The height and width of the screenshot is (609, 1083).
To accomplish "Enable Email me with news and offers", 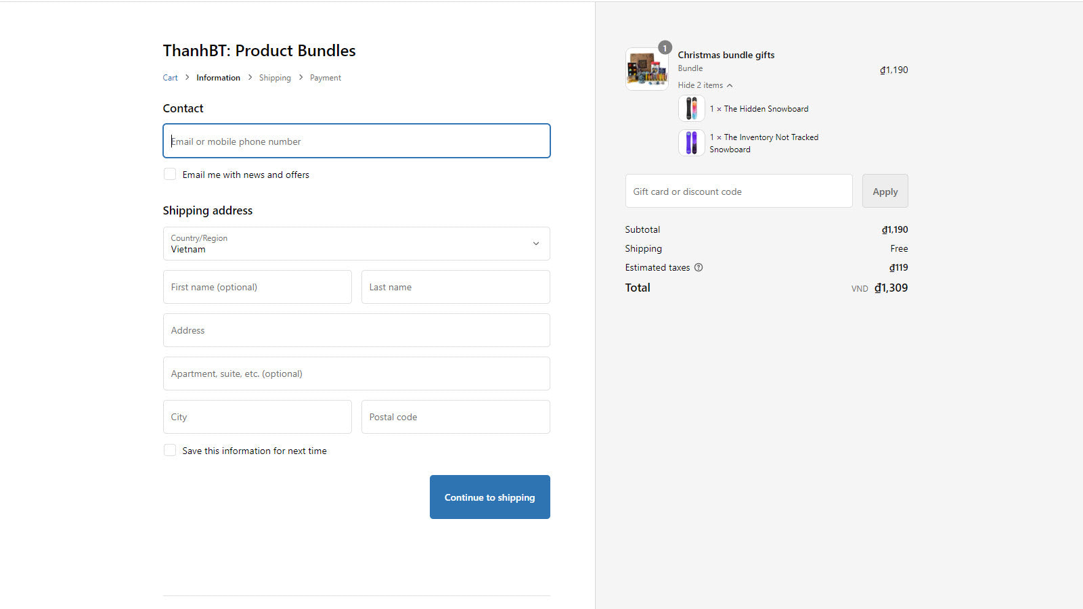I will (x=170, y=175).
